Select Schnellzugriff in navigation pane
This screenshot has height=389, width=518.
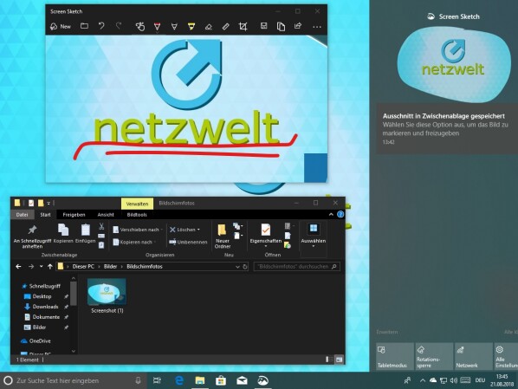point(42,286)
